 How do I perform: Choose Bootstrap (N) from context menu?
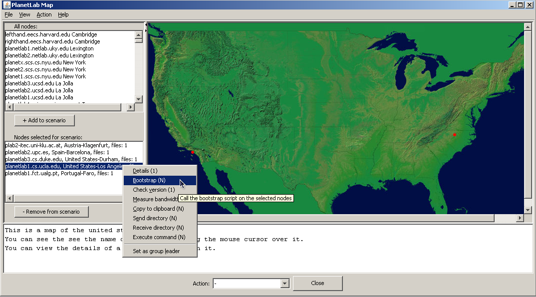click(x=149, y=180)
